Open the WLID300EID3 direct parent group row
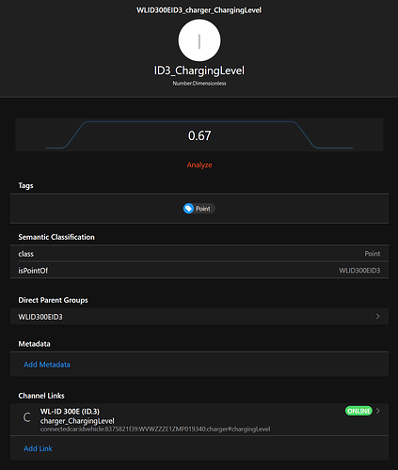The width and height of the screenshot is (398, 470). point(199,317)
